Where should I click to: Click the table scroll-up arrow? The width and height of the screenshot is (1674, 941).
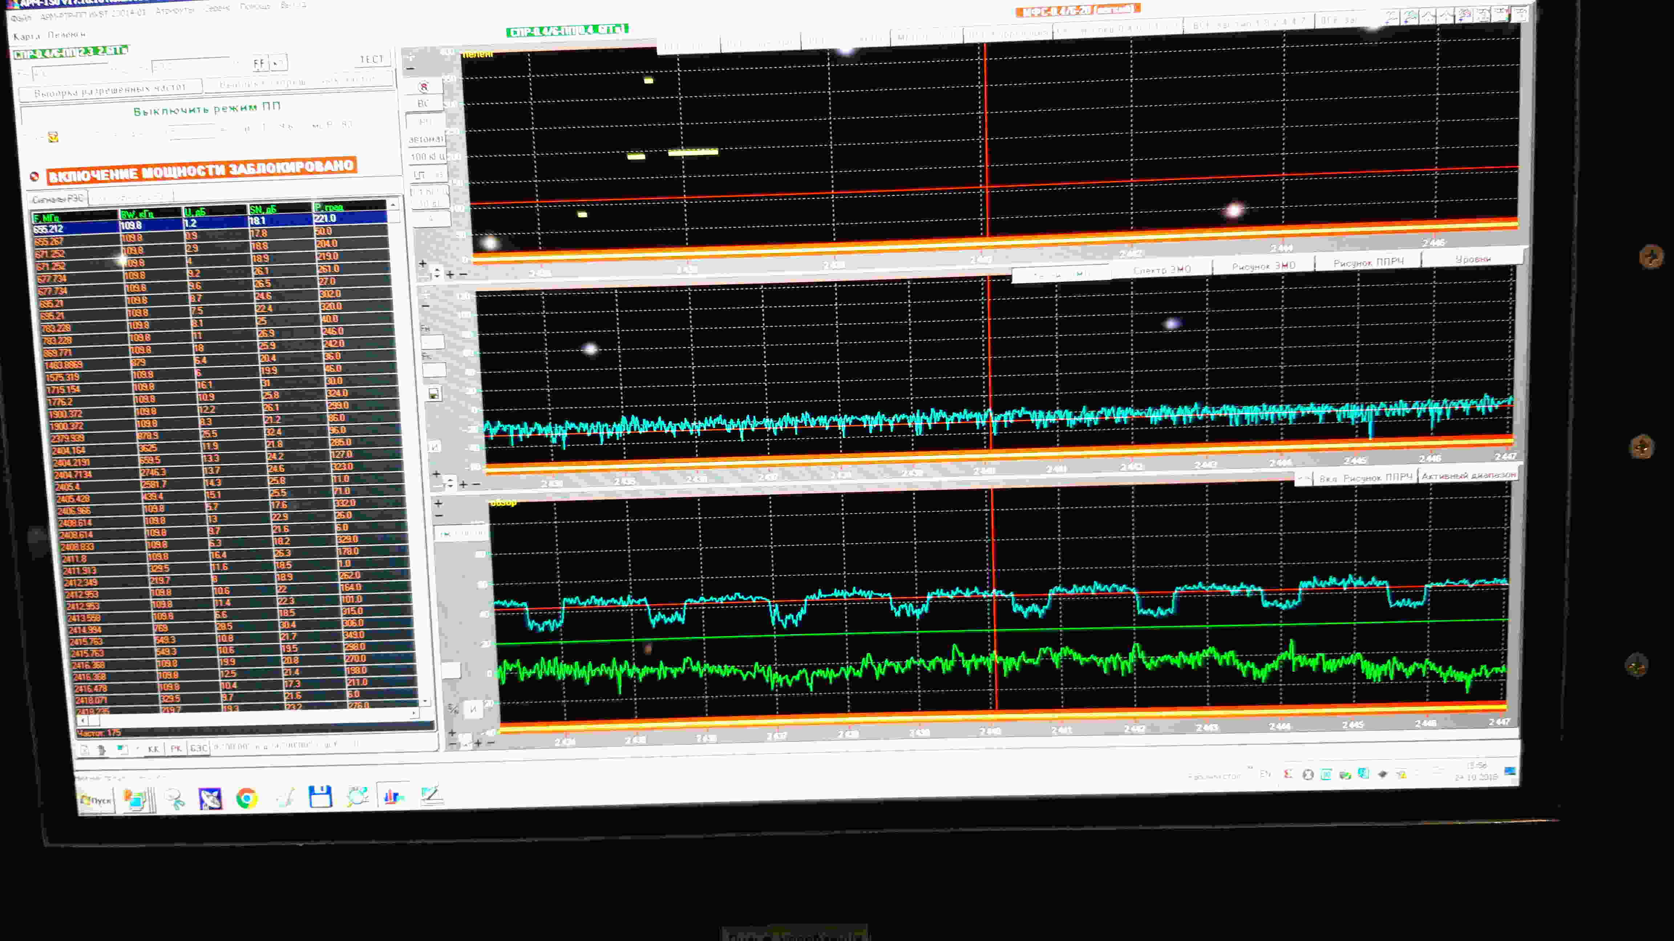392,205
